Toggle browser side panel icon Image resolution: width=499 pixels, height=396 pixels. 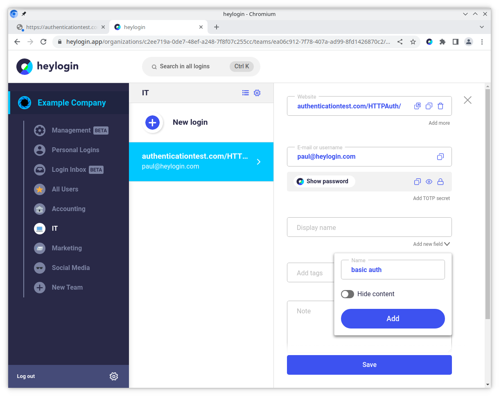456,42
